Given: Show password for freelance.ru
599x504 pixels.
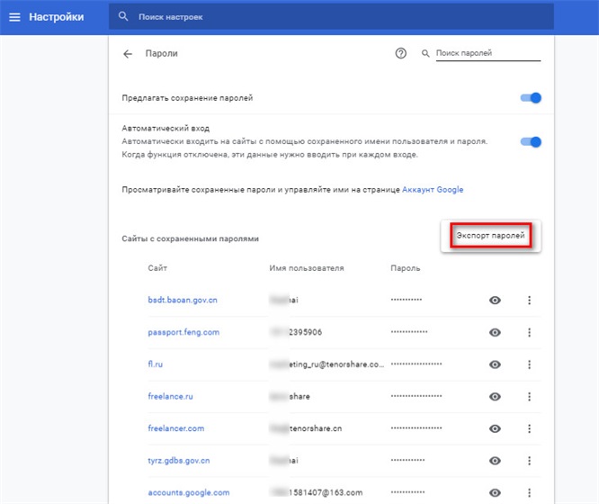Looking at the screenshot, I should tap(495, 397).
